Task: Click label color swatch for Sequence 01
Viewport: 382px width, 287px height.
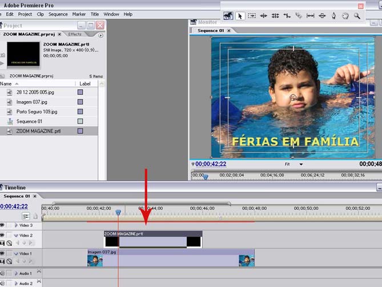Action: [81, 121]
